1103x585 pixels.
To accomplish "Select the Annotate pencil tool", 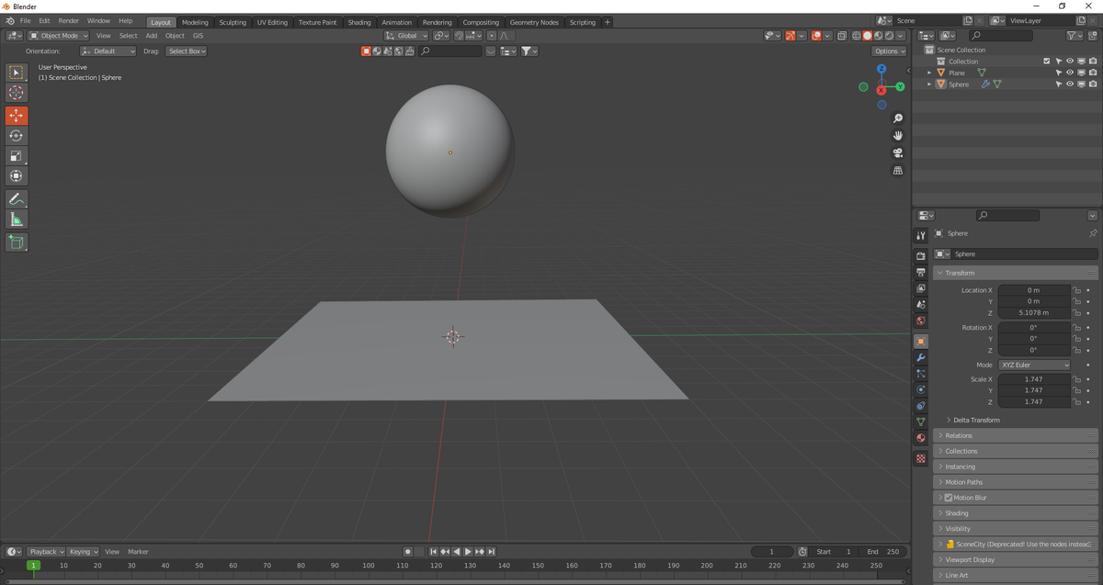I will [17, 199].
